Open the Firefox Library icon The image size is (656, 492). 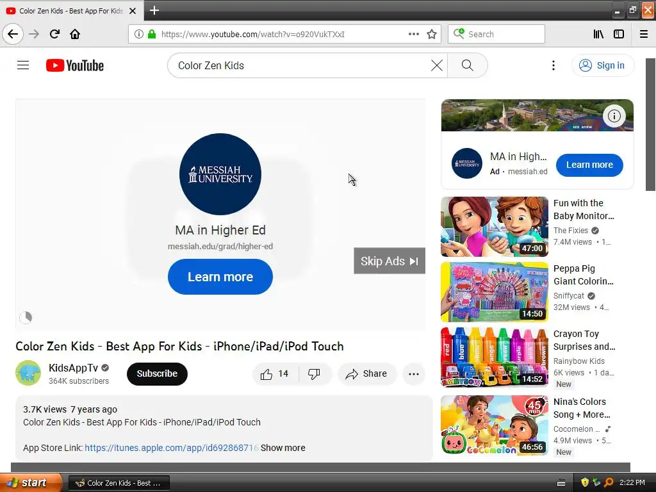[x=598, y=34]
